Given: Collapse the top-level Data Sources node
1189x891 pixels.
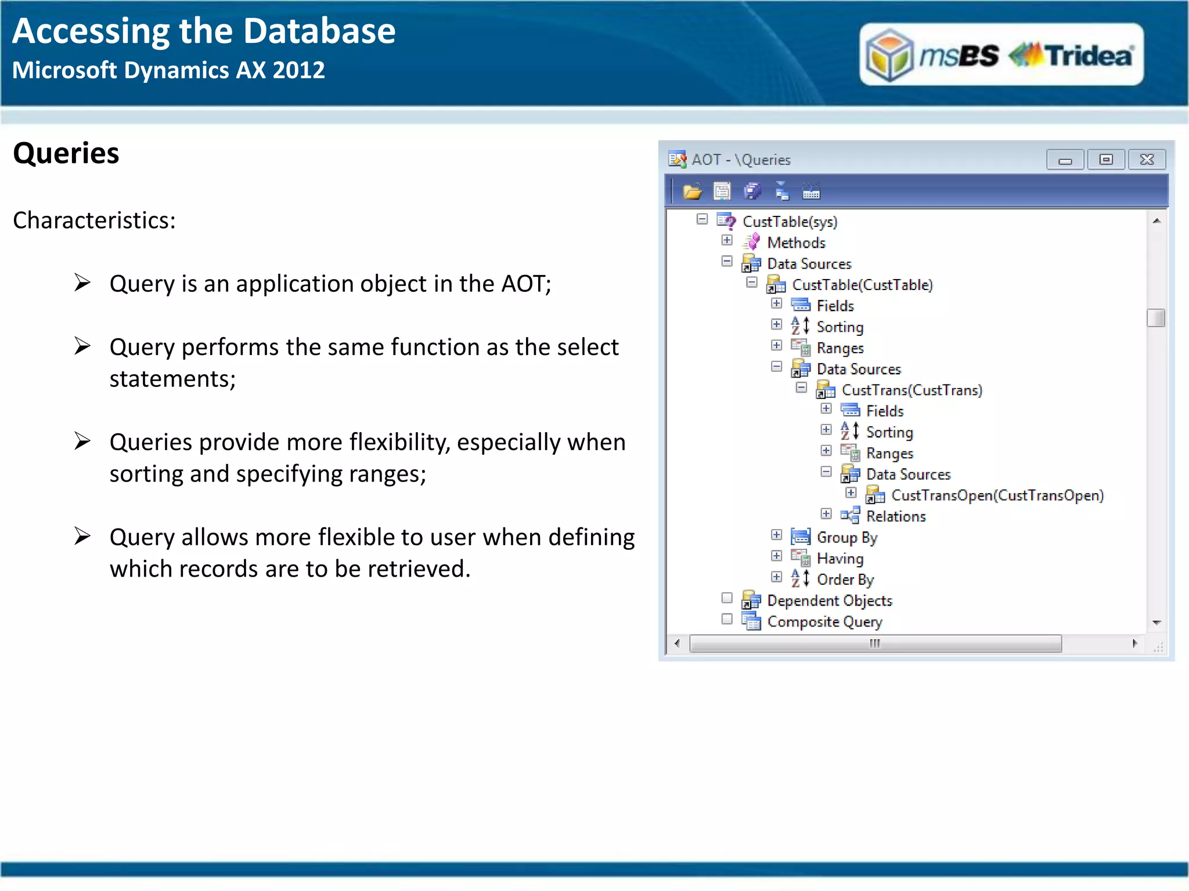Looking at the screenshot, I should pos(727,261).
